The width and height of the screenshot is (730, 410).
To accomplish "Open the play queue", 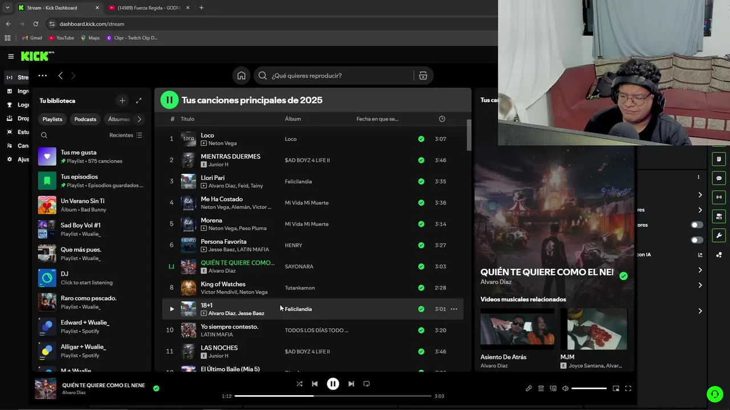I will [x=541, y=388].
